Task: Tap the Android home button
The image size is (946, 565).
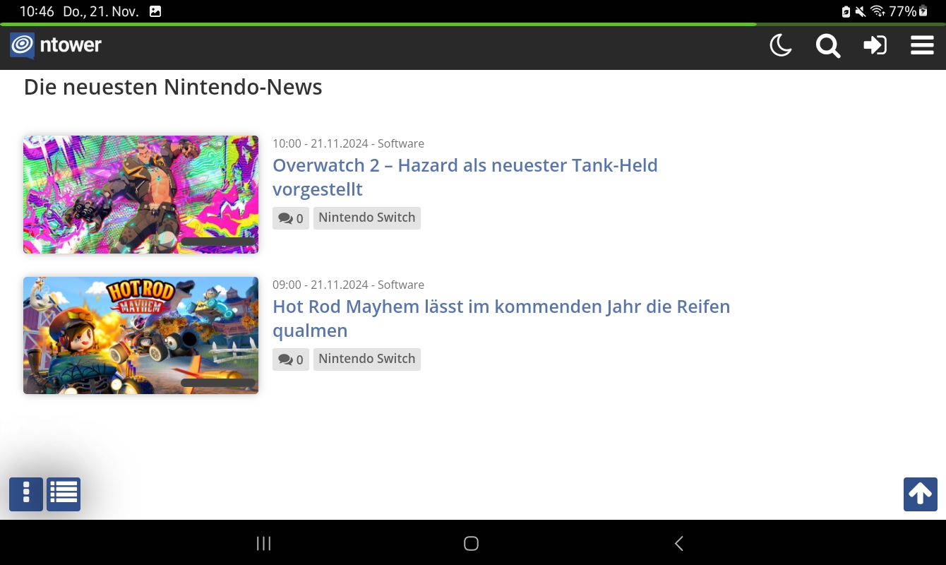Action: point(471,543)
